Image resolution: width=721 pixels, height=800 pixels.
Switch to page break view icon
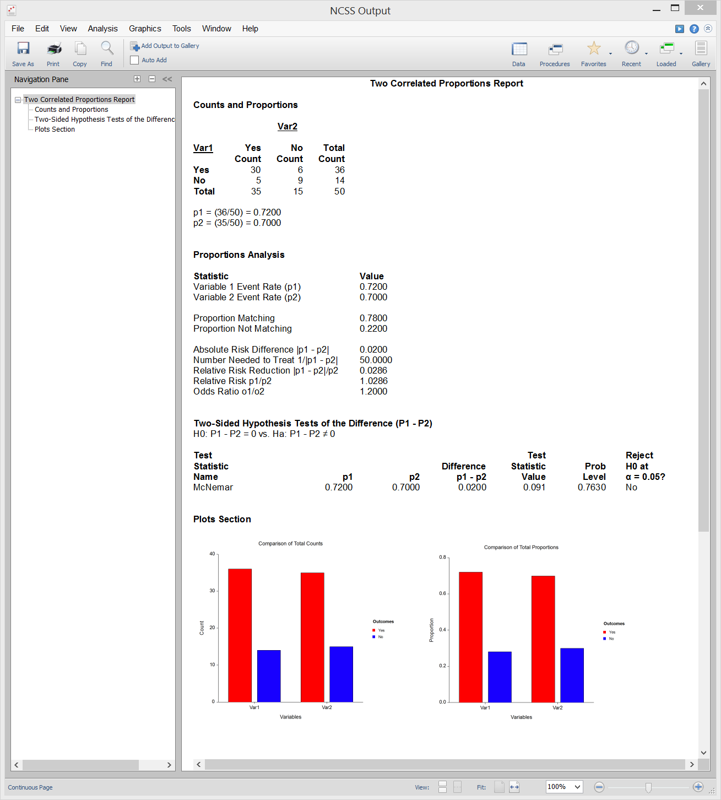[457, 787]
